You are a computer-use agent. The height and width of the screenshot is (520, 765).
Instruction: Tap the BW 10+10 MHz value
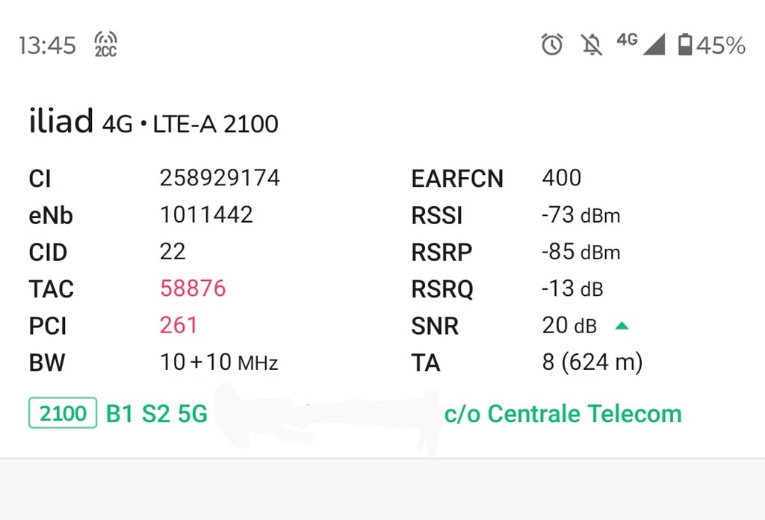[x=219, y=362]
